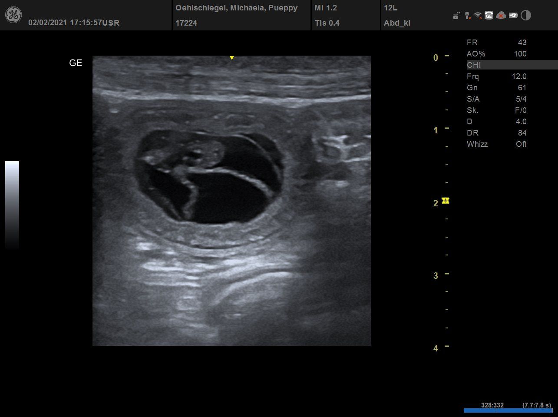Image resolution: width=558 pixels, height=417 pixels.
Task: Click the exam date and time stamp
Action: coord(74,23)
